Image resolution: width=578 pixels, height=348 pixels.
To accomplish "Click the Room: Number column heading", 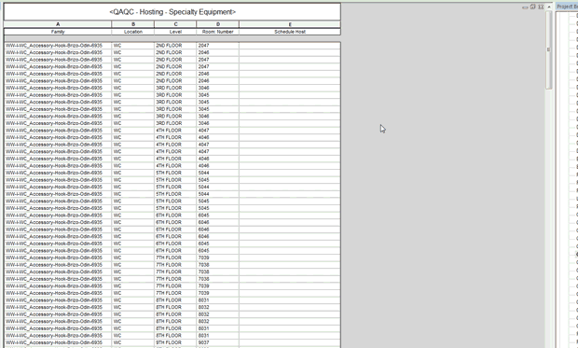I will point(218,32).
